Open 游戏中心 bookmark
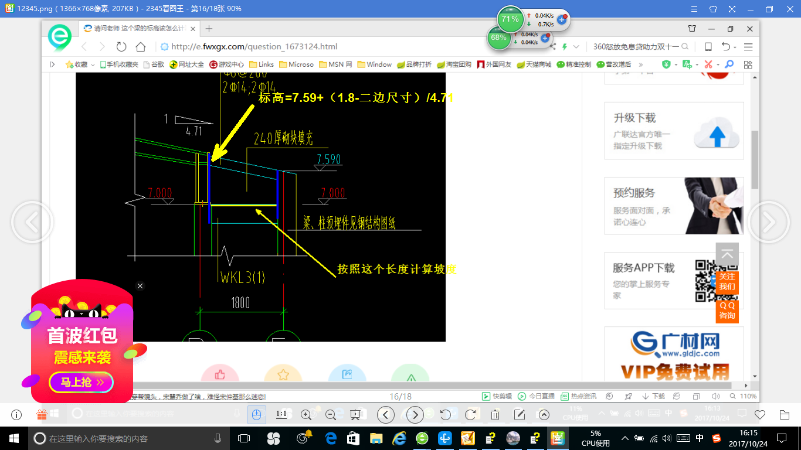 point(227,64)
